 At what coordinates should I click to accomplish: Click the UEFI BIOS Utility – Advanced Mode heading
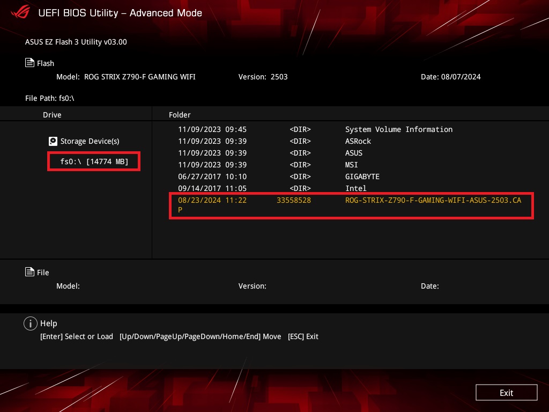(120, 13)
